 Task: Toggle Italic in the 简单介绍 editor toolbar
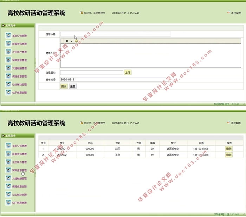pos(72,41)
